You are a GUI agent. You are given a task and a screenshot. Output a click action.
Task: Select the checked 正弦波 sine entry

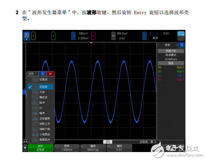41,87
